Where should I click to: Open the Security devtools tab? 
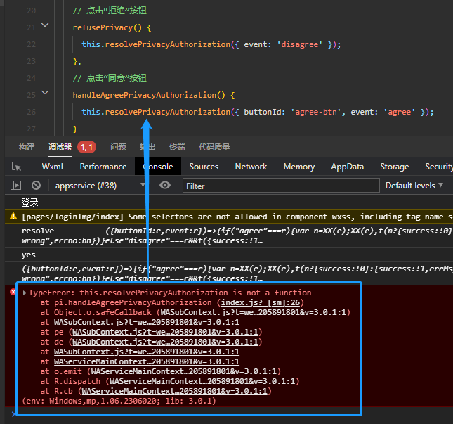click(438, 167)
